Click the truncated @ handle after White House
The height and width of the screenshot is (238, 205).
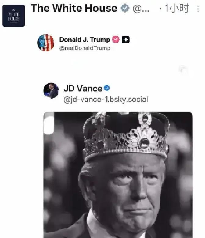141,9
